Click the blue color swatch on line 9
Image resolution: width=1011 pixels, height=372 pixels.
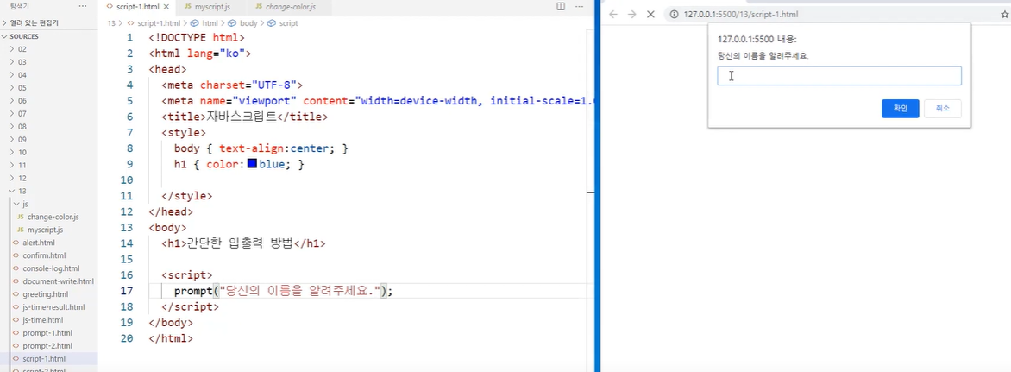point(252,164)
